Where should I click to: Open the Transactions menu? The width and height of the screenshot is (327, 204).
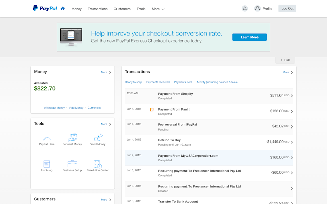click(x=98, y=9)
